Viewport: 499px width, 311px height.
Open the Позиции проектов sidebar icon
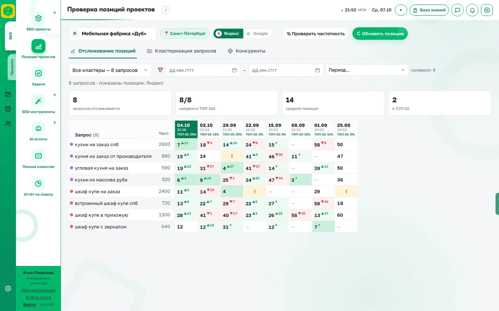coord(38,46)
